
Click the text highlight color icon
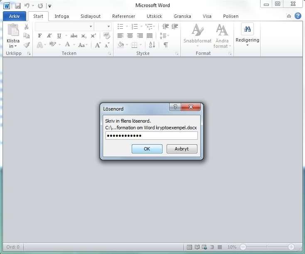(x=52, y=44)
